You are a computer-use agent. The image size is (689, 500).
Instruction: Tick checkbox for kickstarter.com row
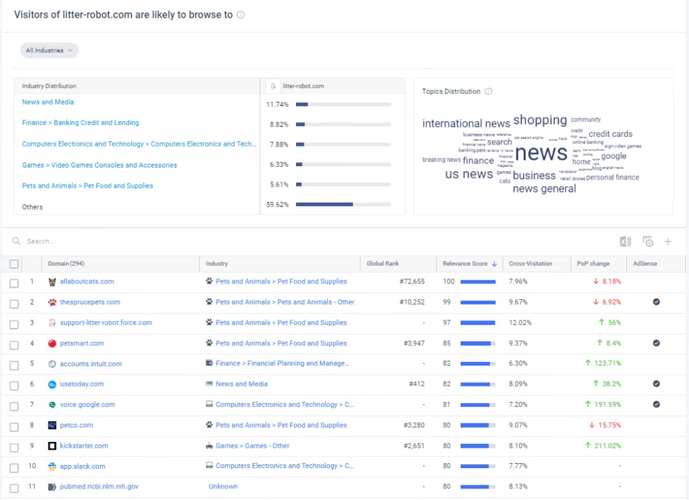pos(14,446)
